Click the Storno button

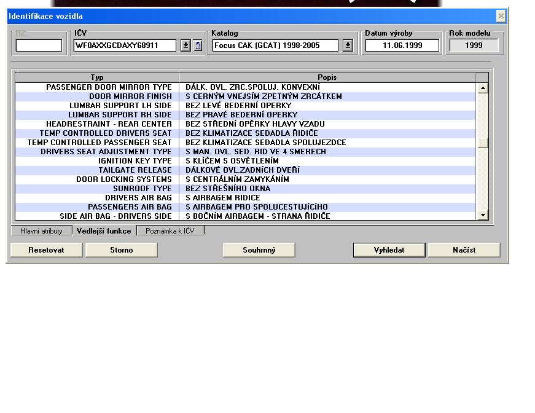[x=121, y=250]
